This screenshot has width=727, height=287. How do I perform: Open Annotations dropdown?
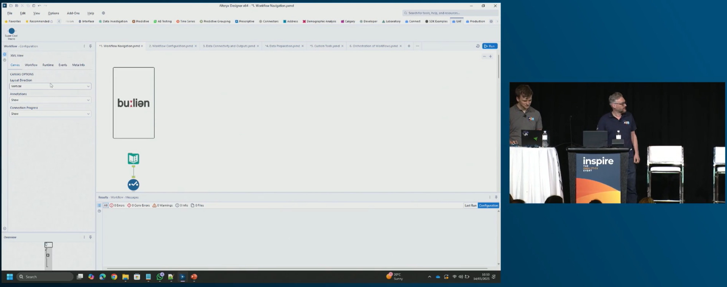[x=50, y=100]
